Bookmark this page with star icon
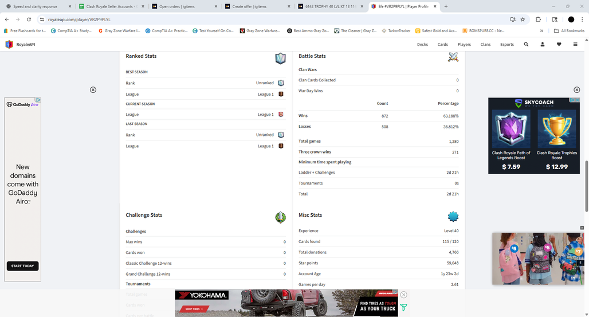Image resolution: width=589 pixels, height=317 pixels. click(x=523, y=19)
